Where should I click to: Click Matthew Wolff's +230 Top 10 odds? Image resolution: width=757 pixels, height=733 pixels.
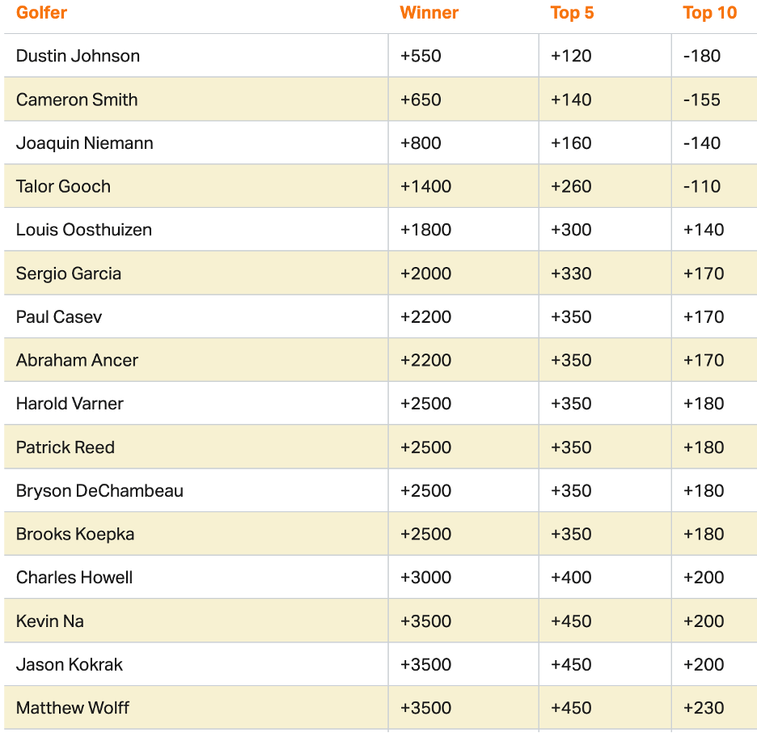pos(704,708)
